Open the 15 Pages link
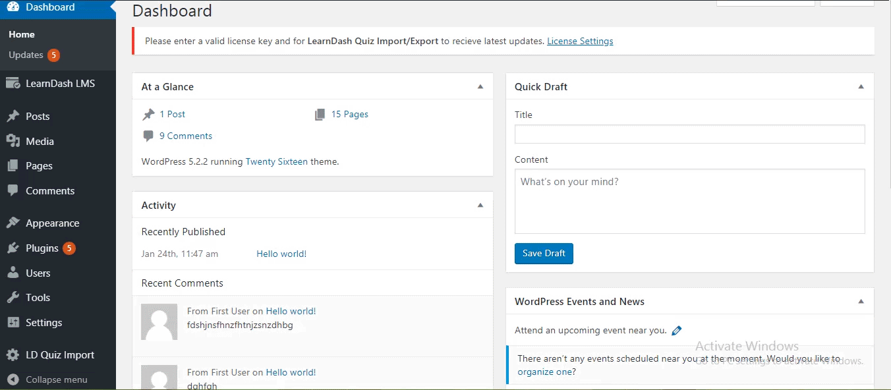891x390 pixels. point(349,115)
